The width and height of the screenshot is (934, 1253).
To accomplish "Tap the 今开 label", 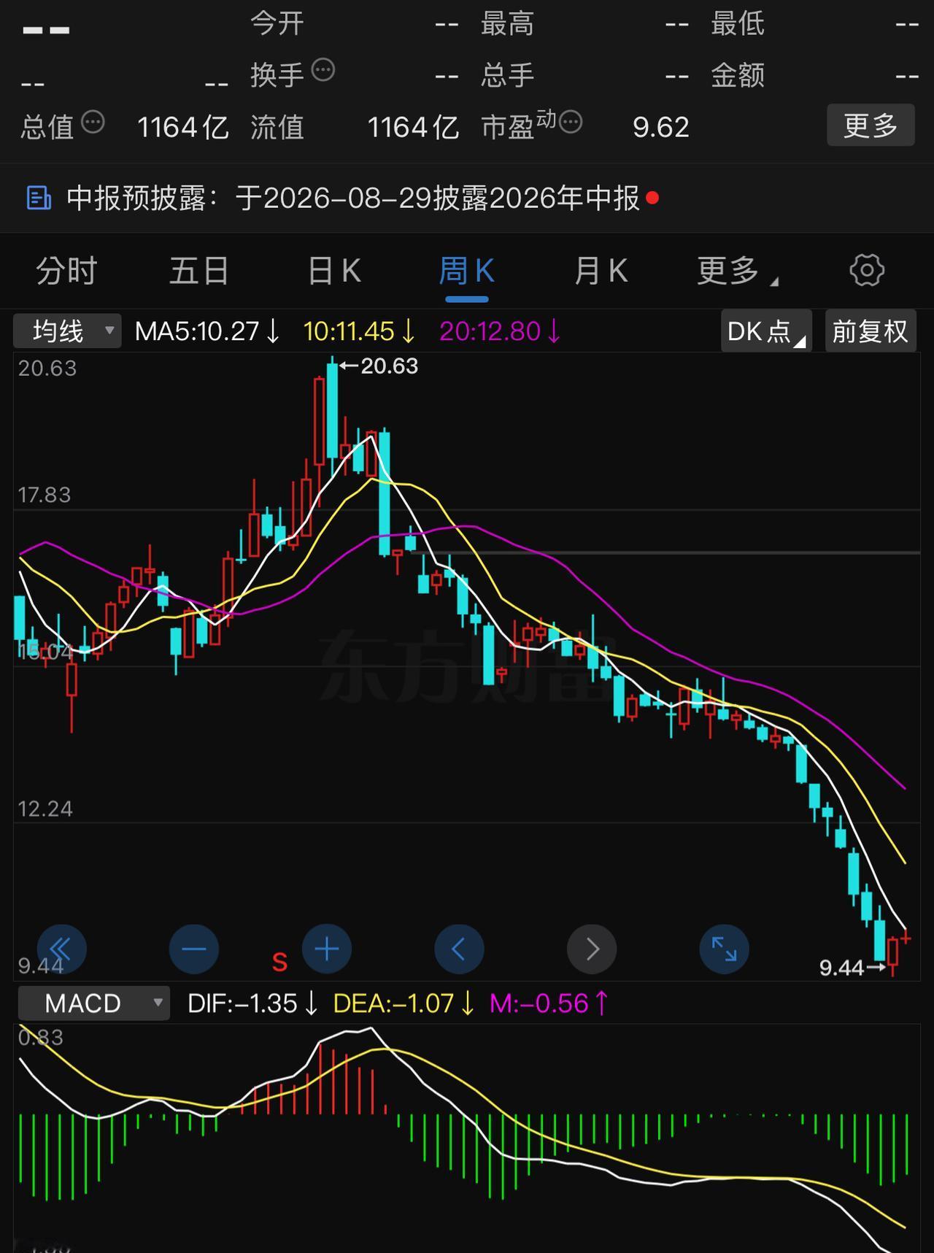I will click(277, 23).
